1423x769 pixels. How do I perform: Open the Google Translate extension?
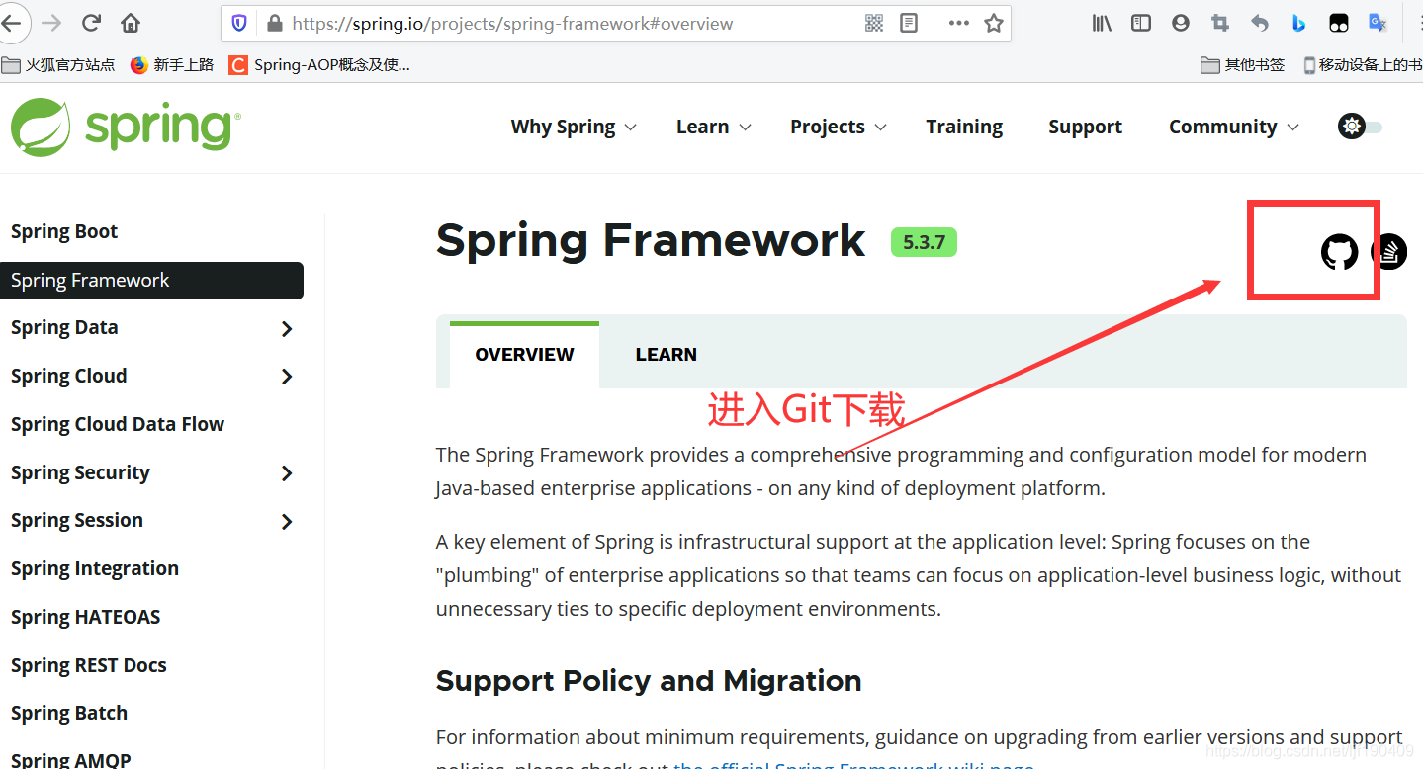[x=1378, y=23]
